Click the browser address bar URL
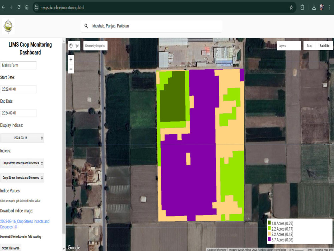Viewport: 334px width, 251px height. point(62,7)
